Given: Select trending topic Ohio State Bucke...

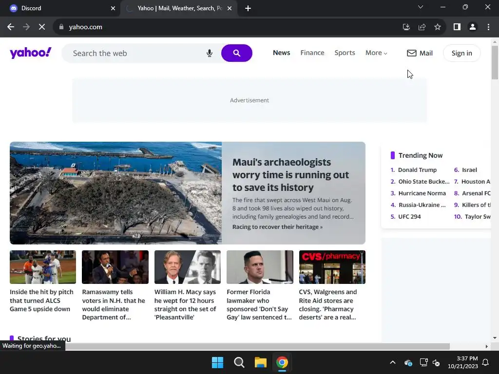Looking at the screenshot, I should click(423, 182).
